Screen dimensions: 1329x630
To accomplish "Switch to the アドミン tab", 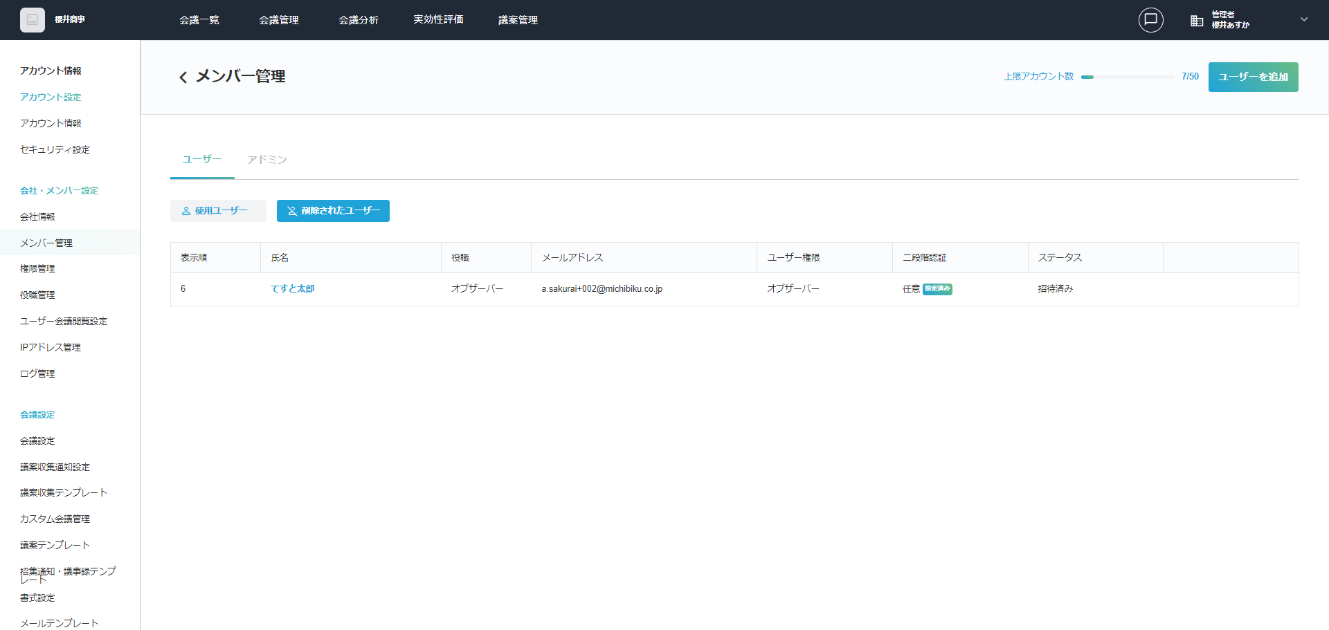I will click(x=266, y=160).
